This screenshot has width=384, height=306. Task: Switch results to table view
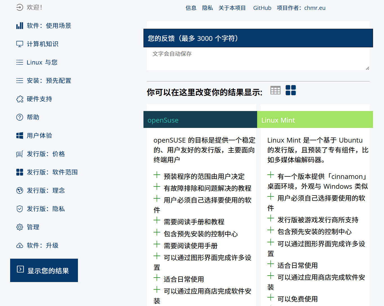[x=275, y=90]
